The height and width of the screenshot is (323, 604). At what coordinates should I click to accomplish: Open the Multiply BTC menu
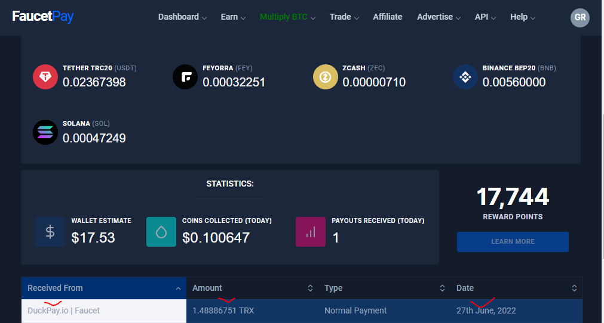(x=287, y=17)
